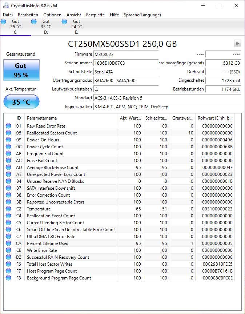Click the Rohwert column header

pyautogui.click(x=215, y=118)
